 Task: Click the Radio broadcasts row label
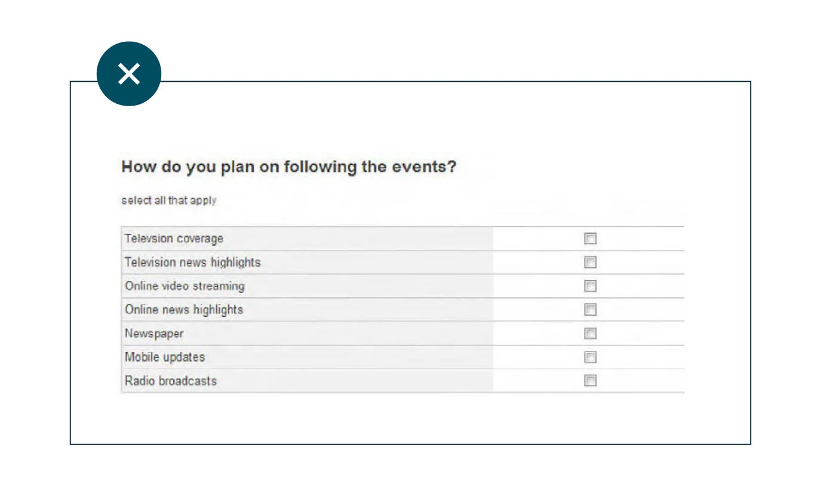[171, 381]
